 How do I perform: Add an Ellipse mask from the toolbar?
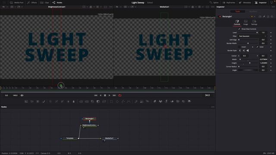[117, 102]
